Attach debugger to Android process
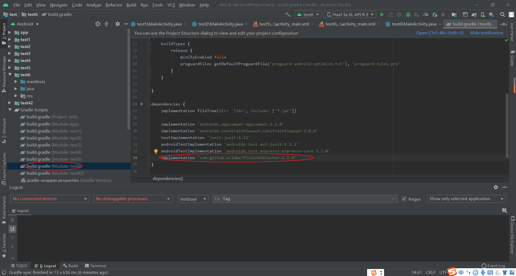 (x=435, y=14)
